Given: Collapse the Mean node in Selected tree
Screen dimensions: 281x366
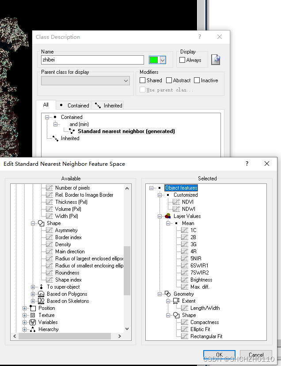Looking at the screenshot, I should 168,223.
